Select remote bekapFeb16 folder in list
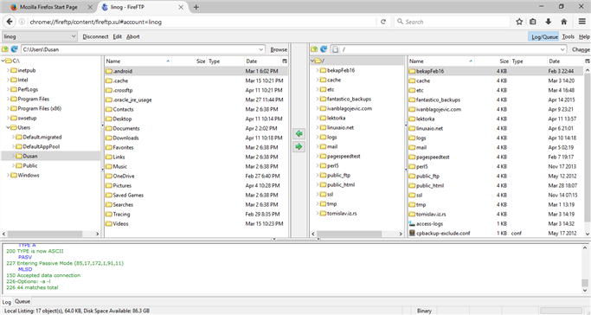The height and width of the screenshot is (315, 591). [496, 71]
